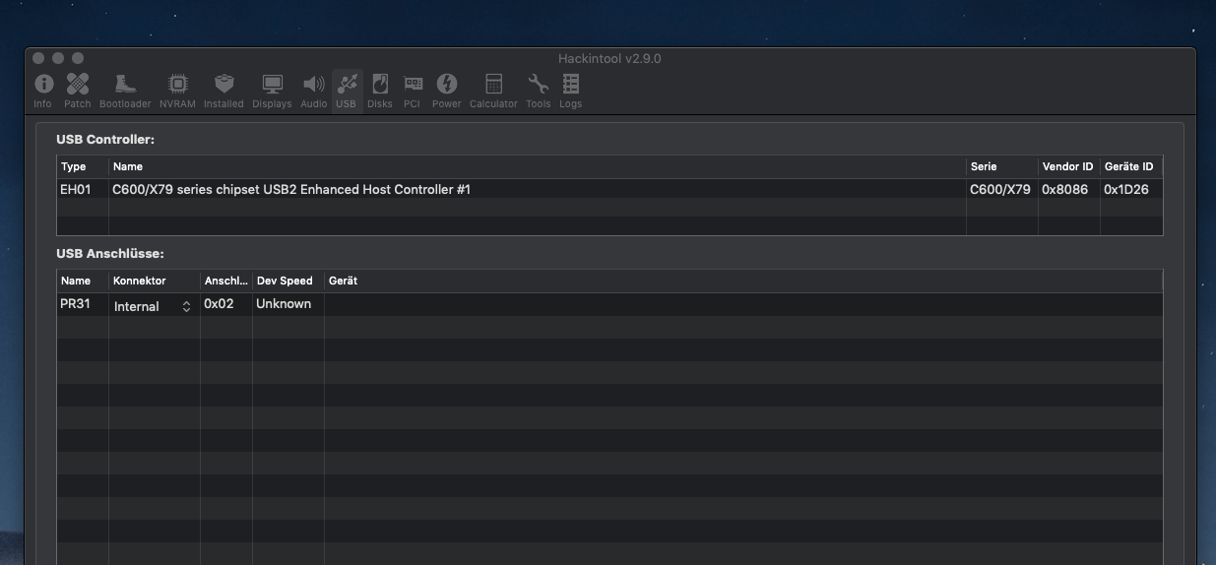Sort controllers by Serie column
The width and height of the screenshot is (1216, 565).
1001,166
